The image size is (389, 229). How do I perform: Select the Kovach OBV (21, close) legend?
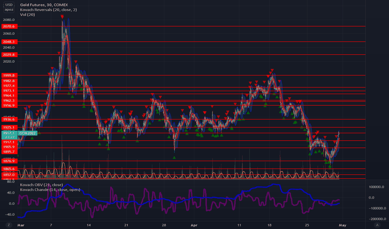click(x=41, y=185)
